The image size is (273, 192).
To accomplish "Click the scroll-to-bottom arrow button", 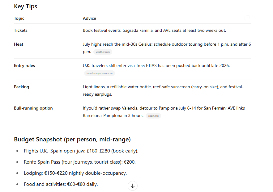I will [x=133, y=186].
